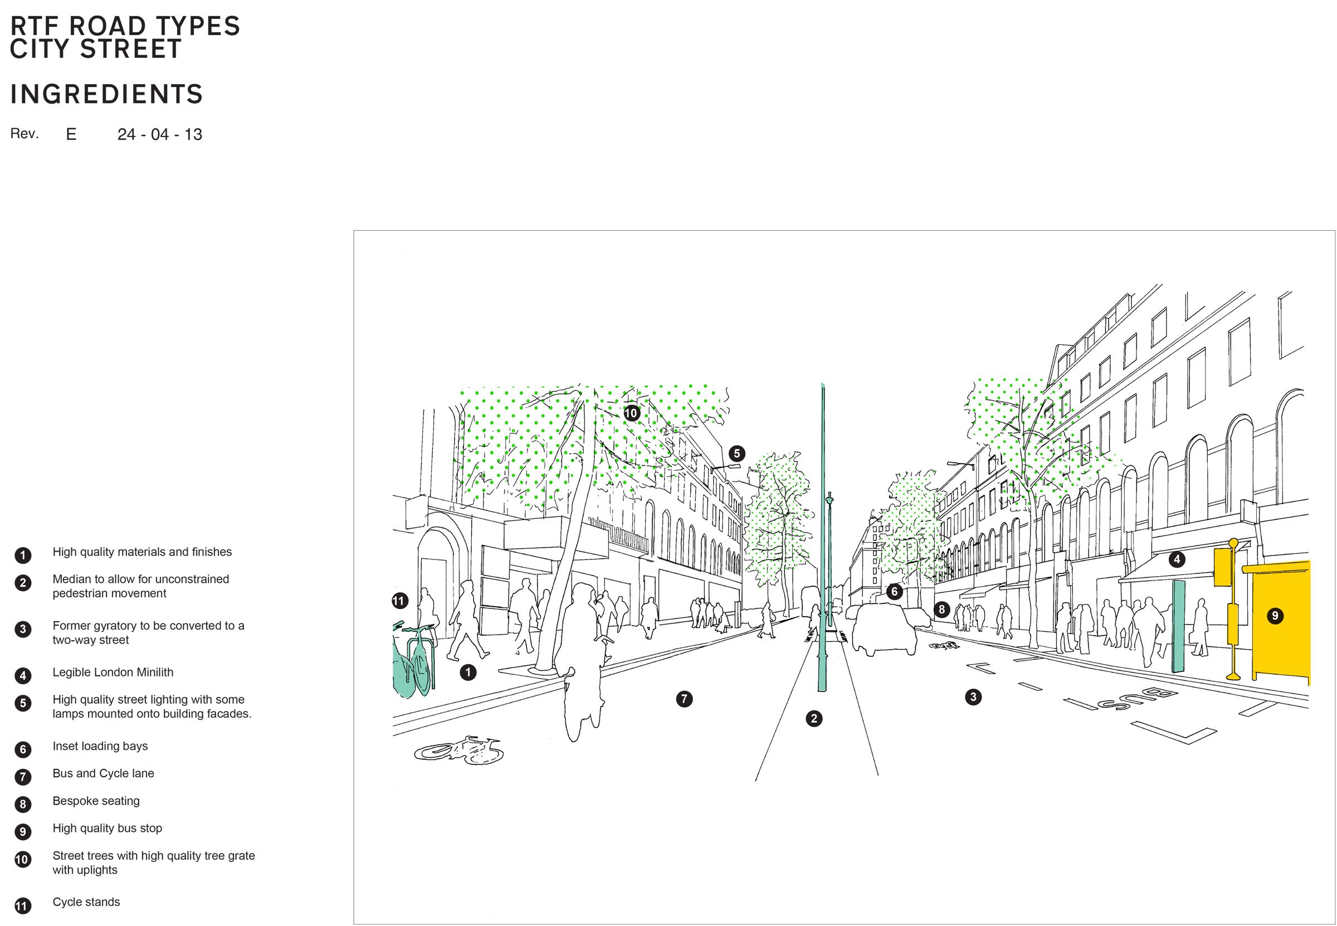This screenshot has height=926, width=1337.
Task: Click the cycle symbol painted on the road
Action: point(459,752)
